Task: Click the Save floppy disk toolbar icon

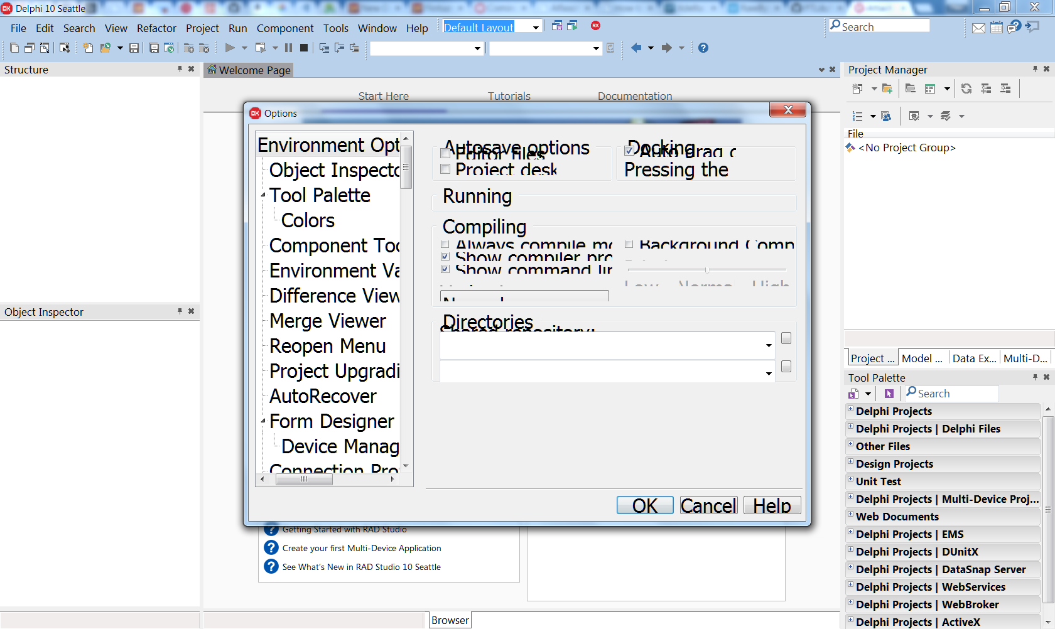Action: pos(134,48)
